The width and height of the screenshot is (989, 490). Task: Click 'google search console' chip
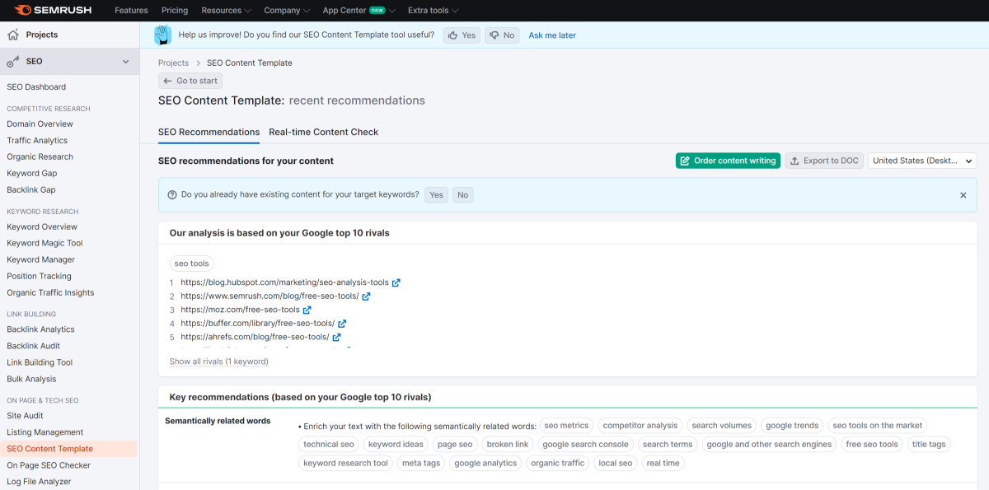click(x=585, y=444)
